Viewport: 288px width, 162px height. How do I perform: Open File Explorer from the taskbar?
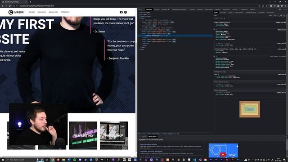click(63, 160)
